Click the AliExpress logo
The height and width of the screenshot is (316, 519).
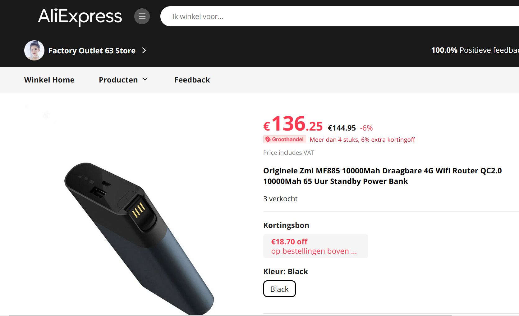pyautogui.click(x=80, y=17)
